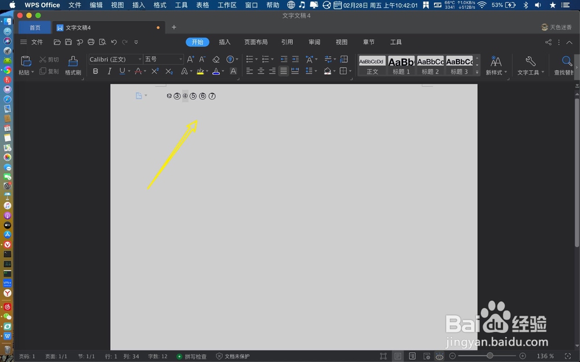Toggle center text alignment

[260, 71]
